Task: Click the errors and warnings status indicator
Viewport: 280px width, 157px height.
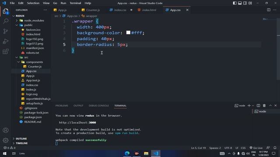Action: pyautogui.click(x=10, y=148)
